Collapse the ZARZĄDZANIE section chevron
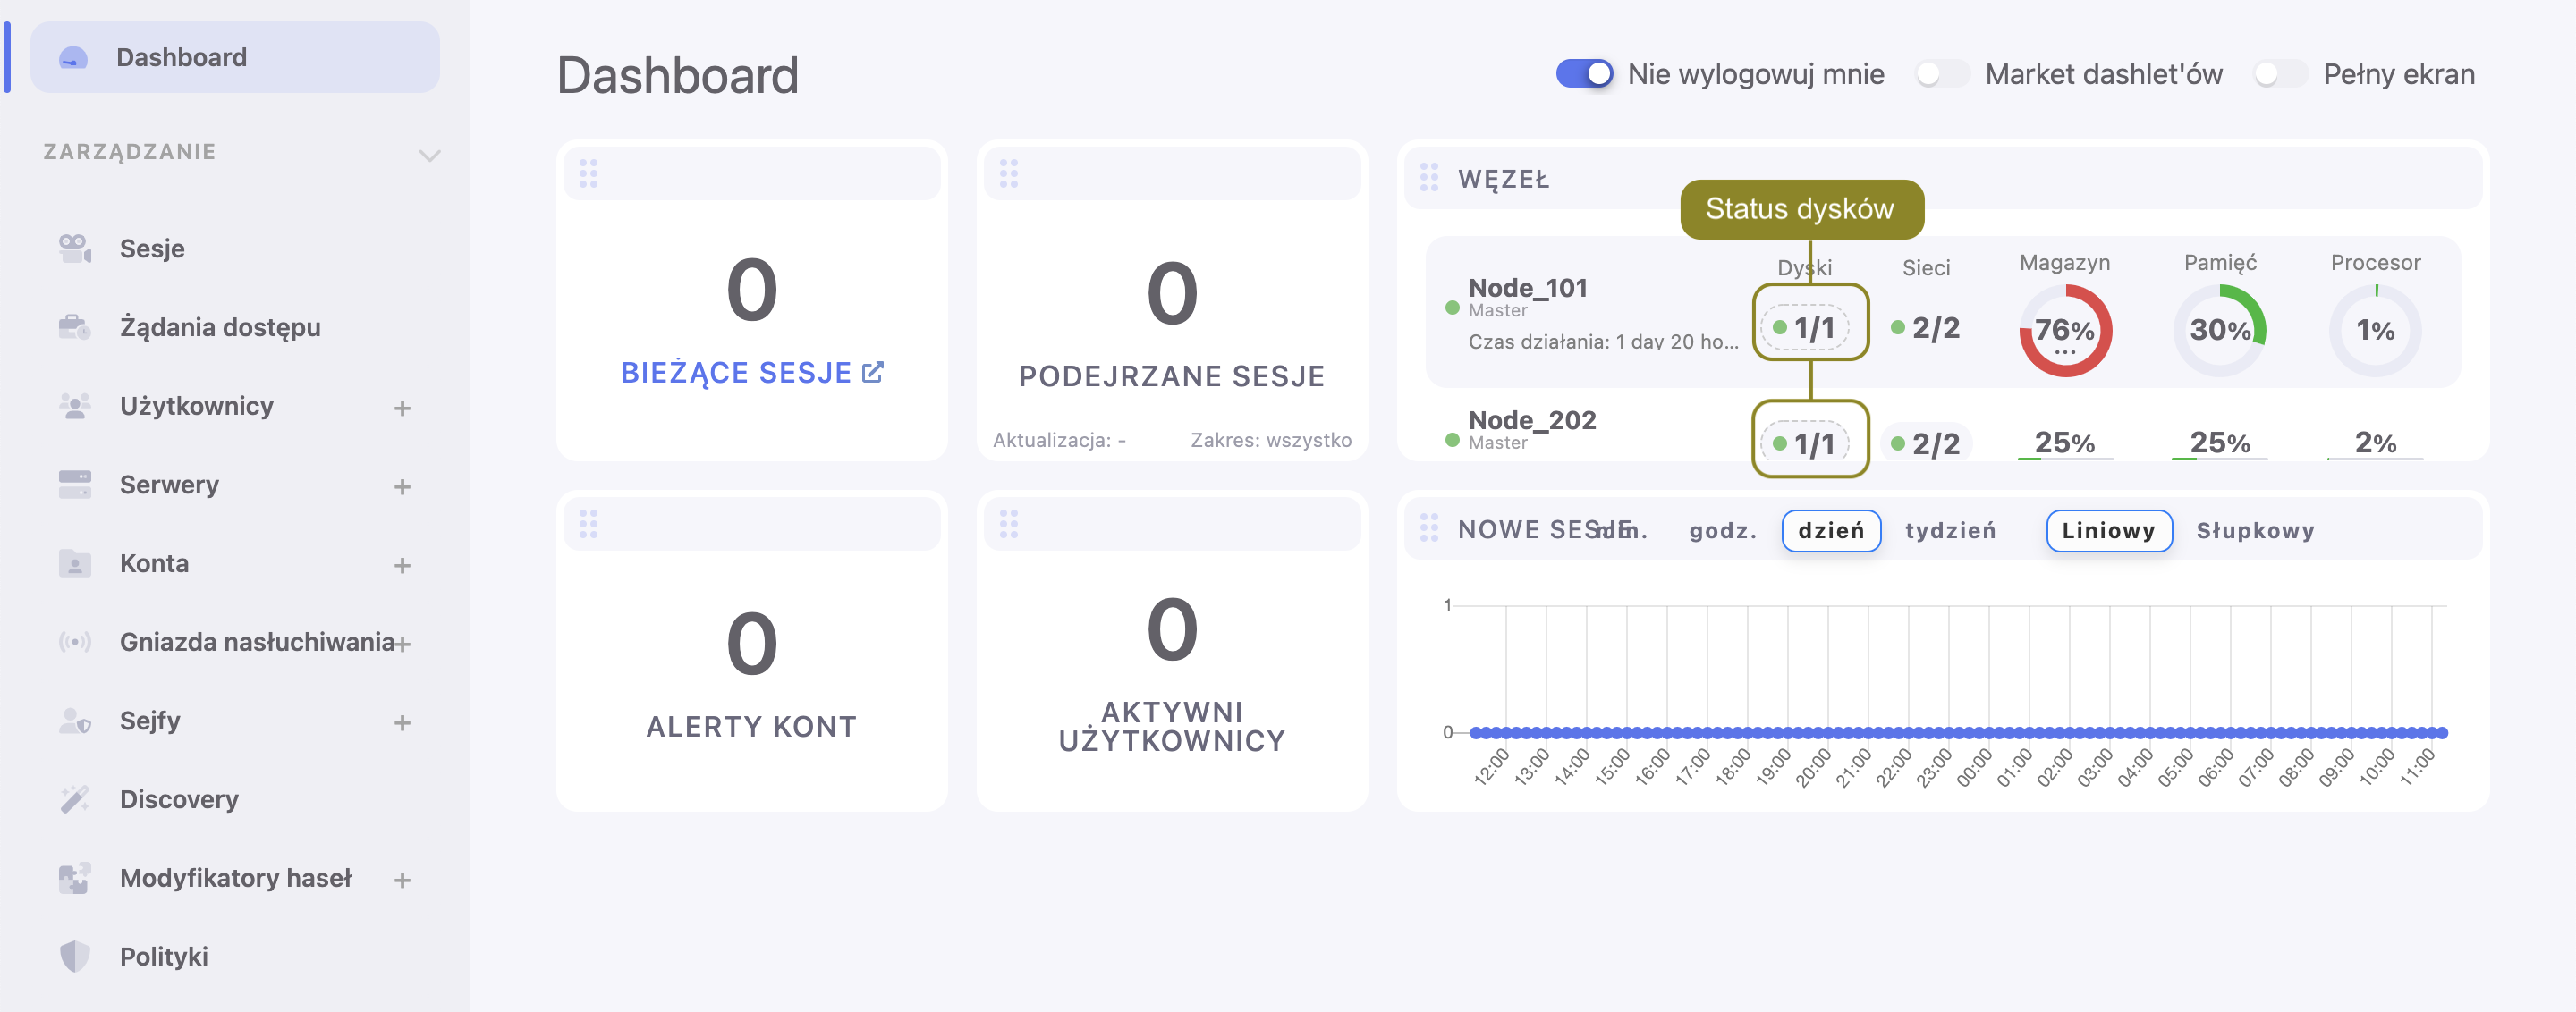2576x1012 pixels. pos(429,155)
